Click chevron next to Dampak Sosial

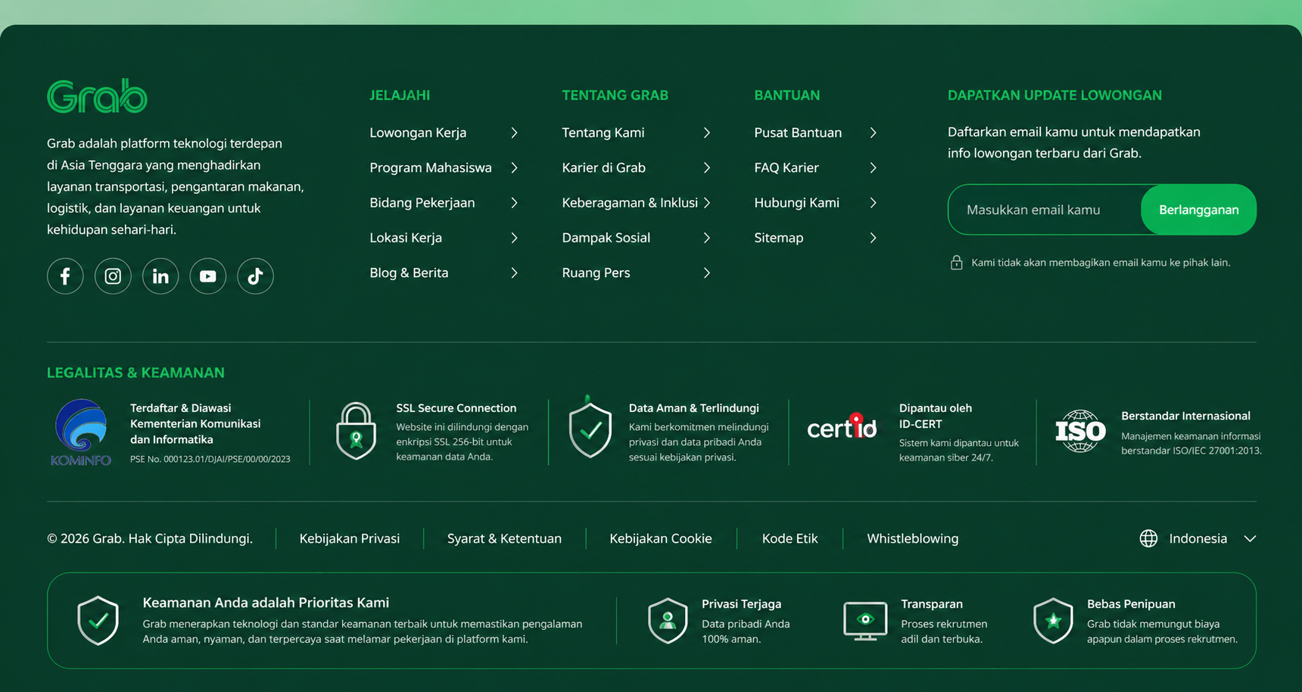click(707, 238)
